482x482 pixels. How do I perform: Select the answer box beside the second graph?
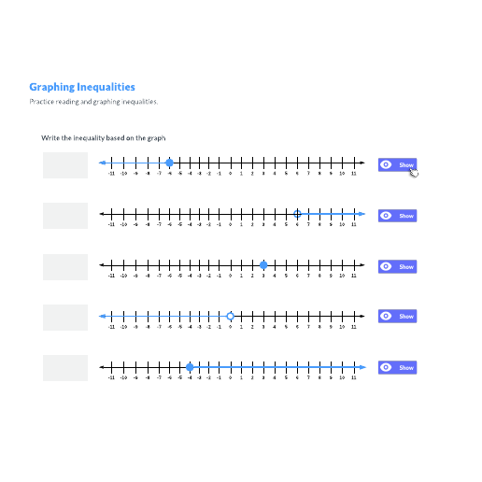(x=65, y=216)
